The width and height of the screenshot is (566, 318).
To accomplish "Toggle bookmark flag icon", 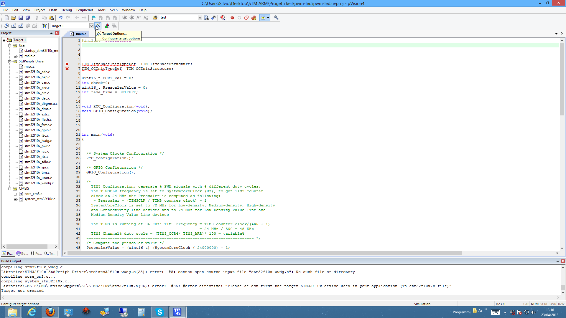I will pos(93,18).
